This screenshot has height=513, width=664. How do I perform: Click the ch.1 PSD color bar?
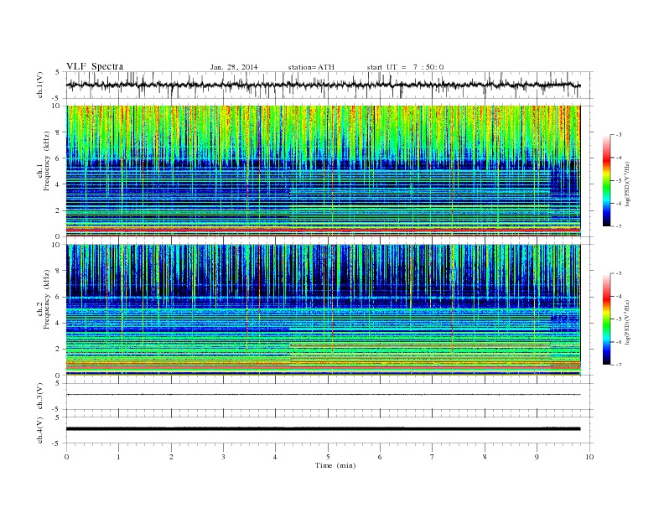(x=607, y=181)
